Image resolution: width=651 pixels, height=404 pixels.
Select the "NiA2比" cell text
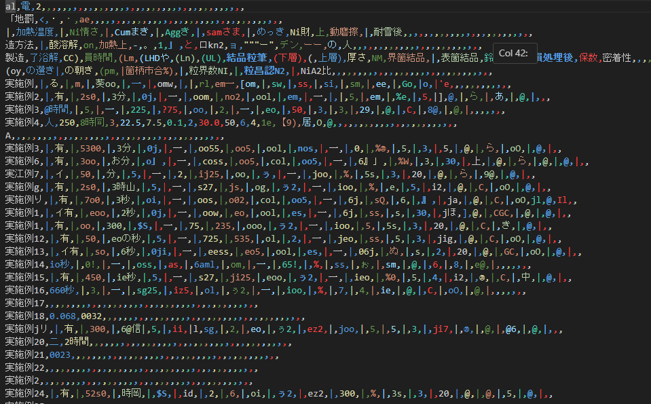click(315, 71)
